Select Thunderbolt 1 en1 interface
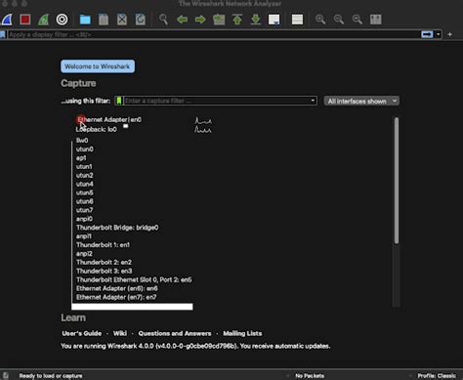463x380 pixels. 103,245
